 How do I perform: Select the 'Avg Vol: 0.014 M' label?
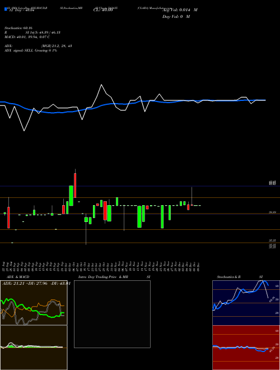tap(180, 10)
